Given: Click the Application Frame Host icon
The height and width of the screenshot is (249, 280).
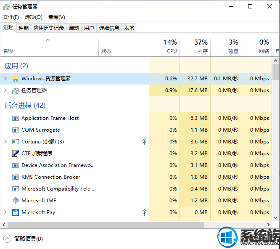Looking at the screenshot, I should [16, 118].
